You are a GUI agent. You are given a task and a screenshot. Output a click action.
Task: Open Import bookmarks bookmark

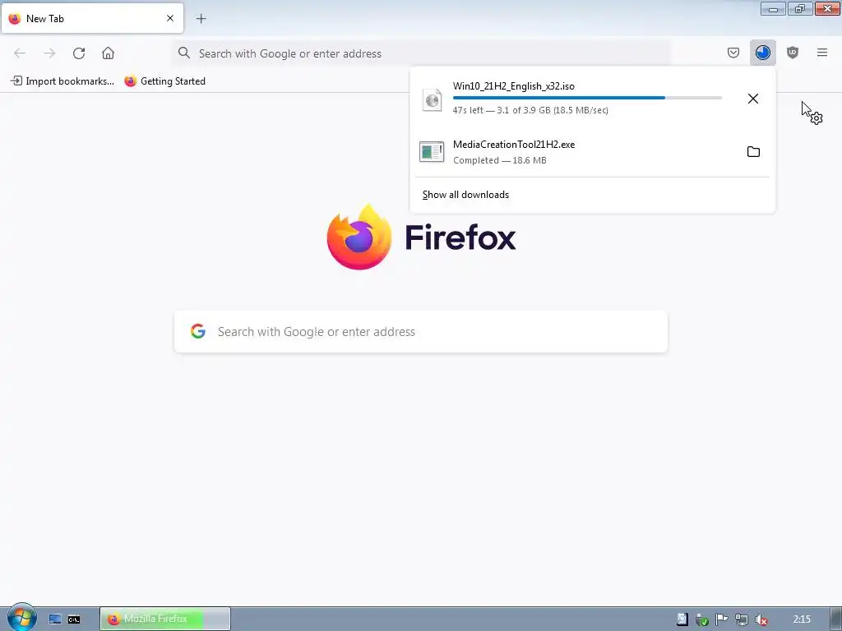pyautogui.click(x=62, y=81)
